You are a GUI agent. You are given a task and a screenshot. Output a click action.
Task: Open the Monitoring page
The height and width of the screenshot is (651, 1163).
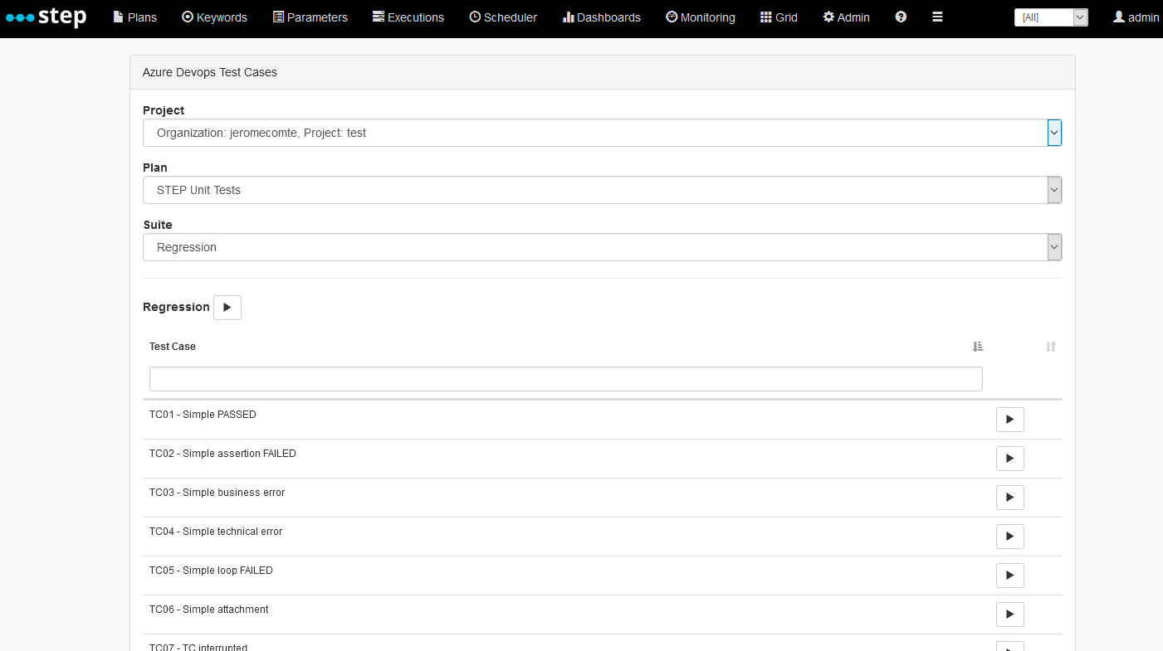coord(701,17)
